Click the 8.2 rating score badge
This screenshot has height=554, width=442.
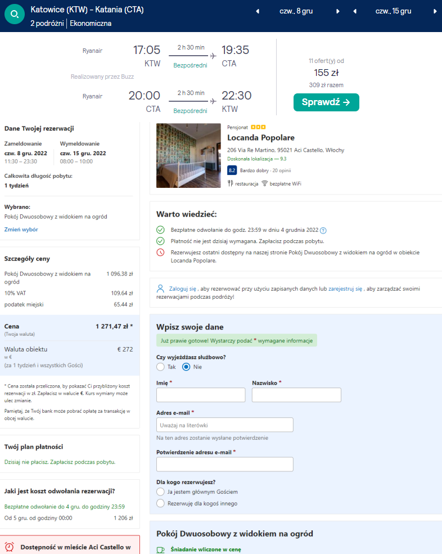[x=232, y=170]
